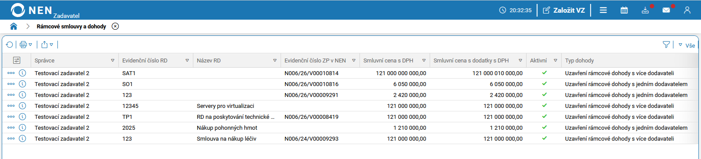The height and width of the screenshot is (159, 701).
Task: Select cell RD na poskytování technické
Action: coord(235,117)
